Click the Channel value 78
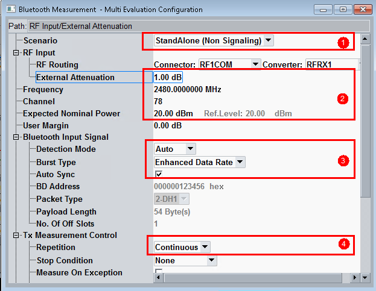The height and width of the screenshot is (291, 376). coord(158,101)
